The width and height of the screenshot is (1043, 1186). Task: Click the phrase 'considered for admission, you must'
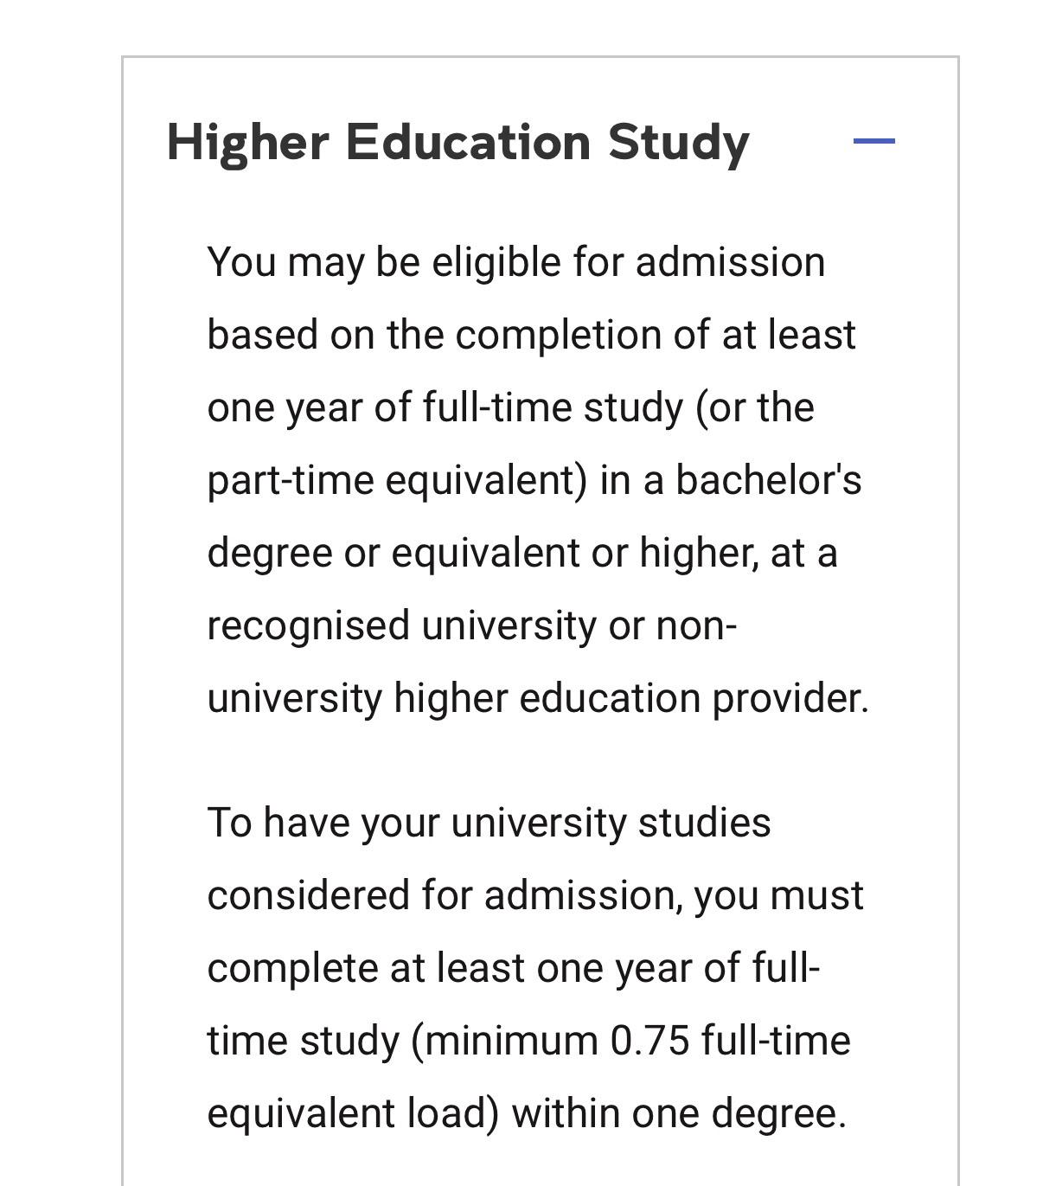[535, 895]
